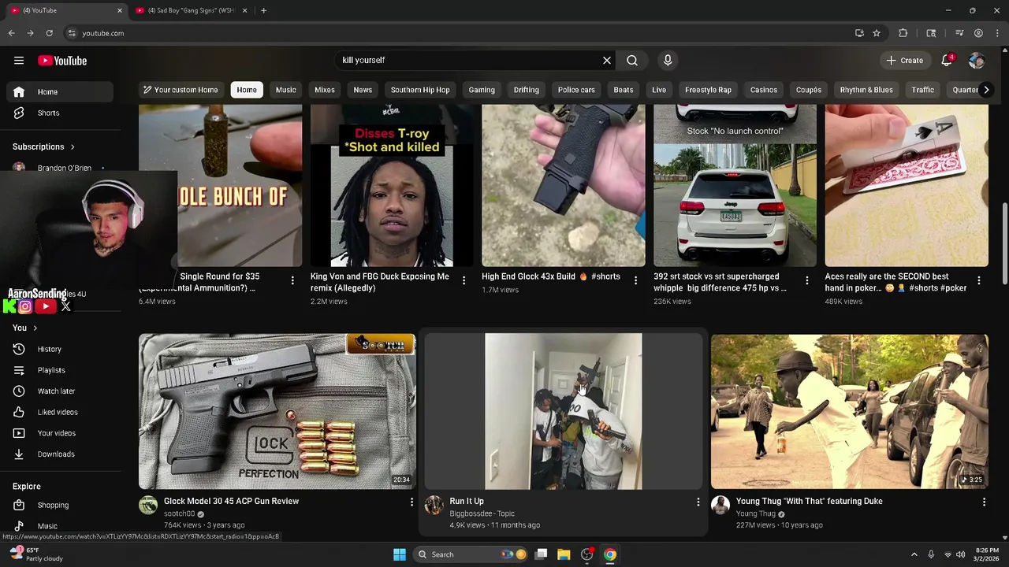The width and height of the screenshot is (1009, 567).
Task: Select the Police cars chip
Action: click(x=576, y=90)
